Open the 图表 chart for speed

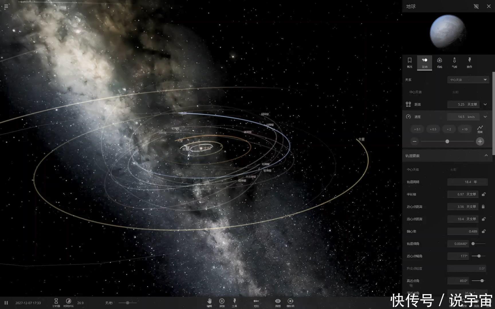coord(480,128)
